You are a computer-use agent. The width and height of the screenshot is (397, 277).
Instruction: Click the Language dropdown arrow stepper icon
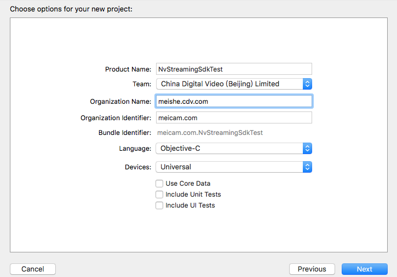click(307, 149)
